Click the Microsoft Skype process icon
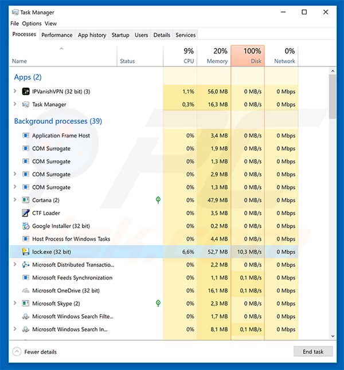This screenshot has height=370, width=344. point(26,304)
